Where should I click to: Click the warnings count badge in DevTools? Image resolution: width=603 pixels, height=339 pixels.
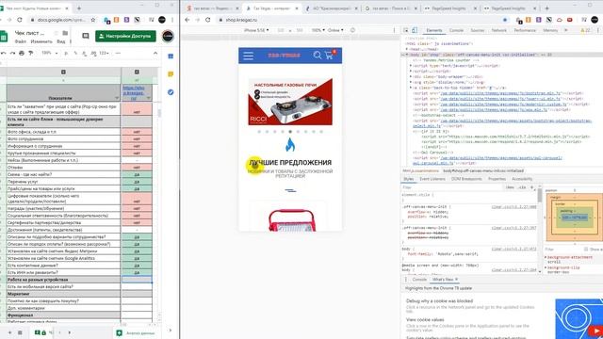click(585, 30)
